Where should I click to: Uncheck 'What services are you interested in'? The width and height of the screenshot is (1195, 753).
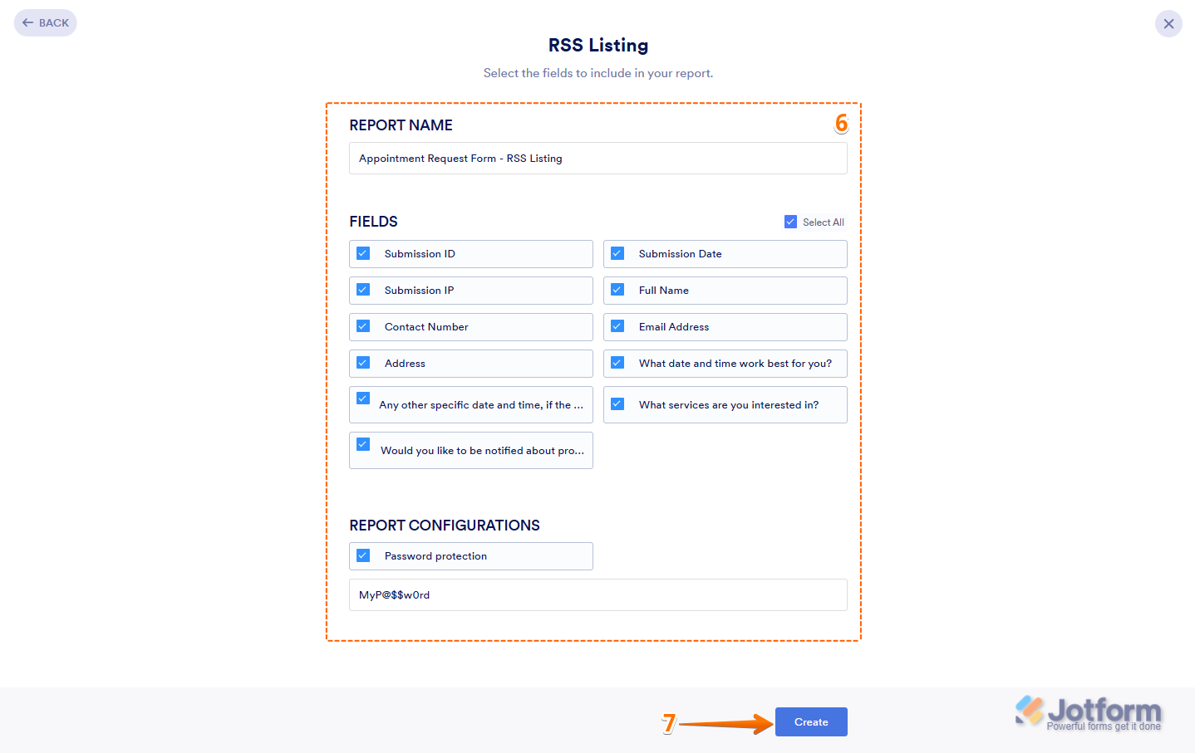[x=617, y=404]
